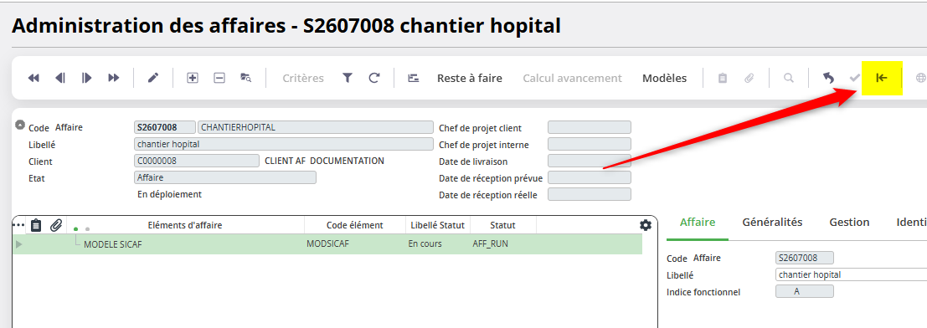Viewport: 927px width, 328px height.
Task: Click the Chef de projet interne field
Action: point(590,144)
